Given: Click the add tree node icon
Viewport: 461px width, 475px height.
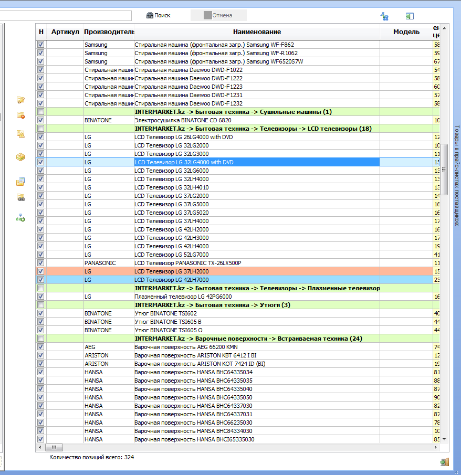Looking at the screenshot, I should [20, 217].
